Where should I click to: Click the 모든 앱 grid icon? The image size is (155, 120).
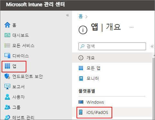(x=81, y=68)
